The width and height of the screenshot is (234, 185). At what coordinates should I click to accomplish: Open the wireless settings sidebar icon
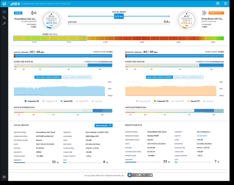[x=4, y=18]
